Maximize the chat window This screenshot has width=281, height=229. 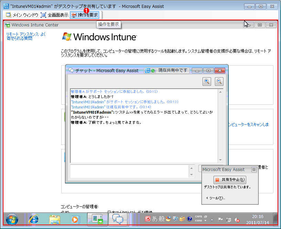coord(208,71)
